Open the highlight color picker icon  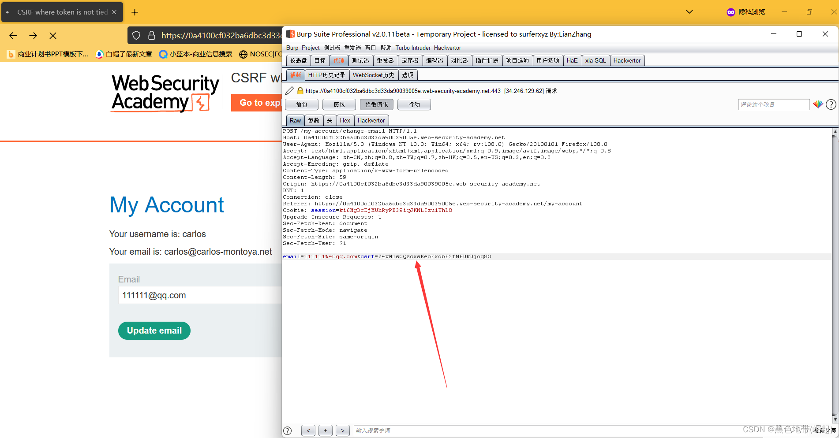point(818,104)
